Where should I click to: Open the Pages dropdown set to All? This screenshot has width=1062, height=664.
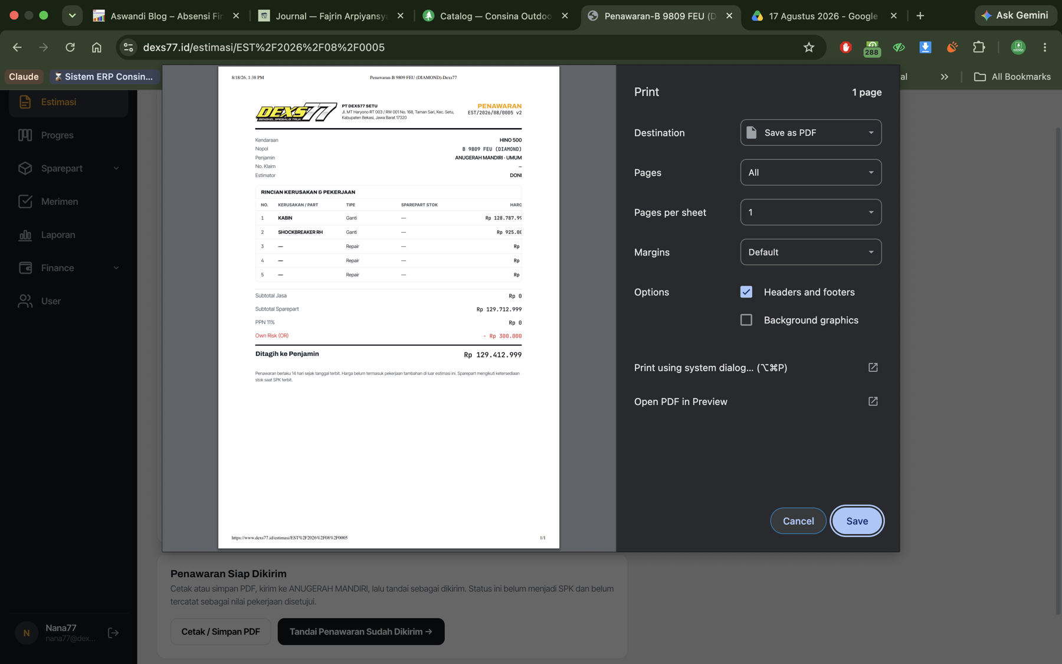click(x=811, y=172)
